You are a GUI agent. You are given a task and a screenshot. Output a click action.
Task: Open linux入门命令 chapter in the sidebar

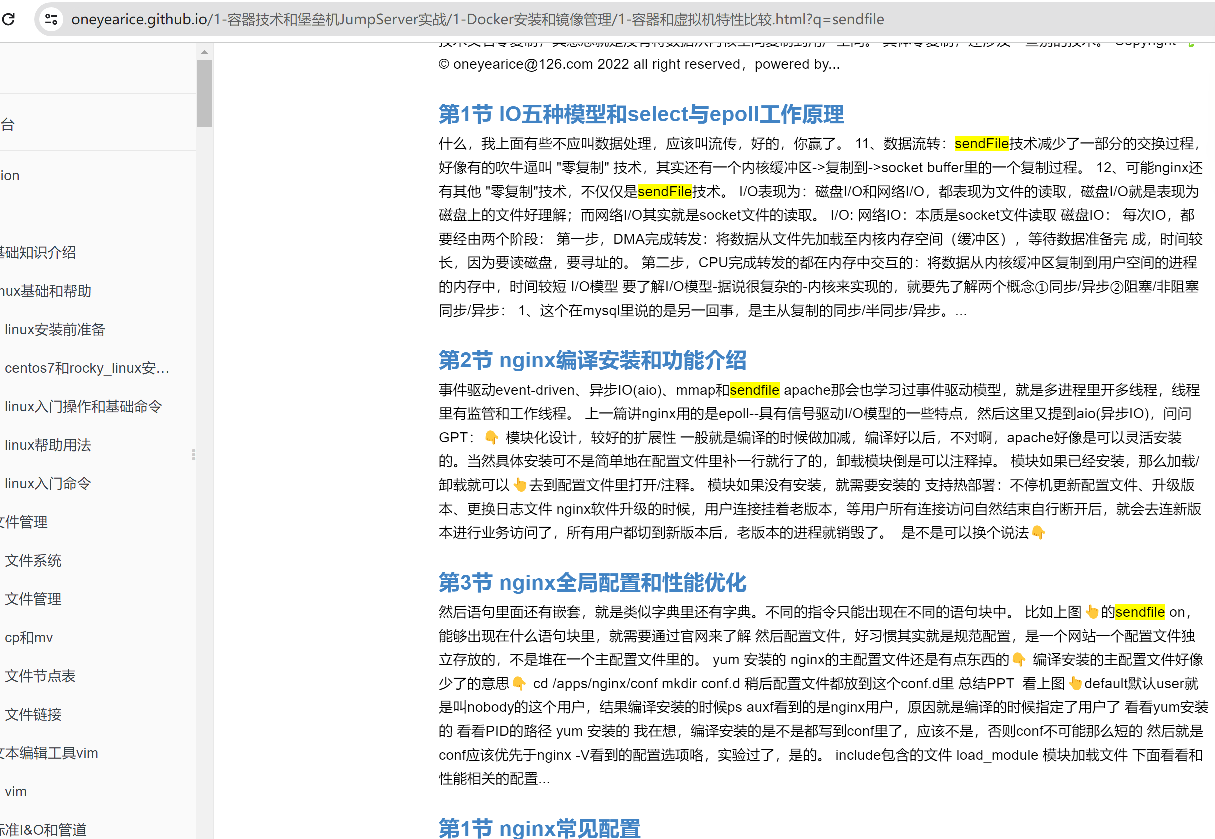(x=48, y=484)
